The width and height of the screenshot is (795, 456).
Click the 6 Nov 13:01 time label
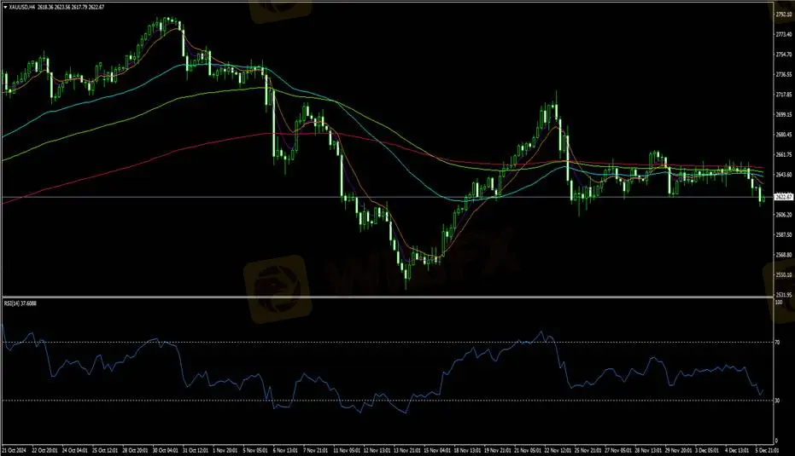click(x=286, y=450)
